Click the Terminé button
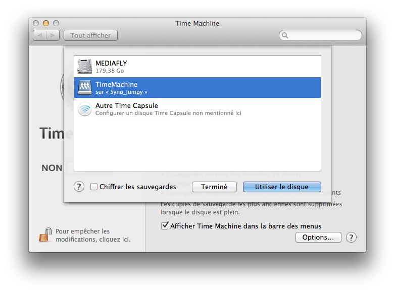 pyautogui.click(x=214, y=187)
